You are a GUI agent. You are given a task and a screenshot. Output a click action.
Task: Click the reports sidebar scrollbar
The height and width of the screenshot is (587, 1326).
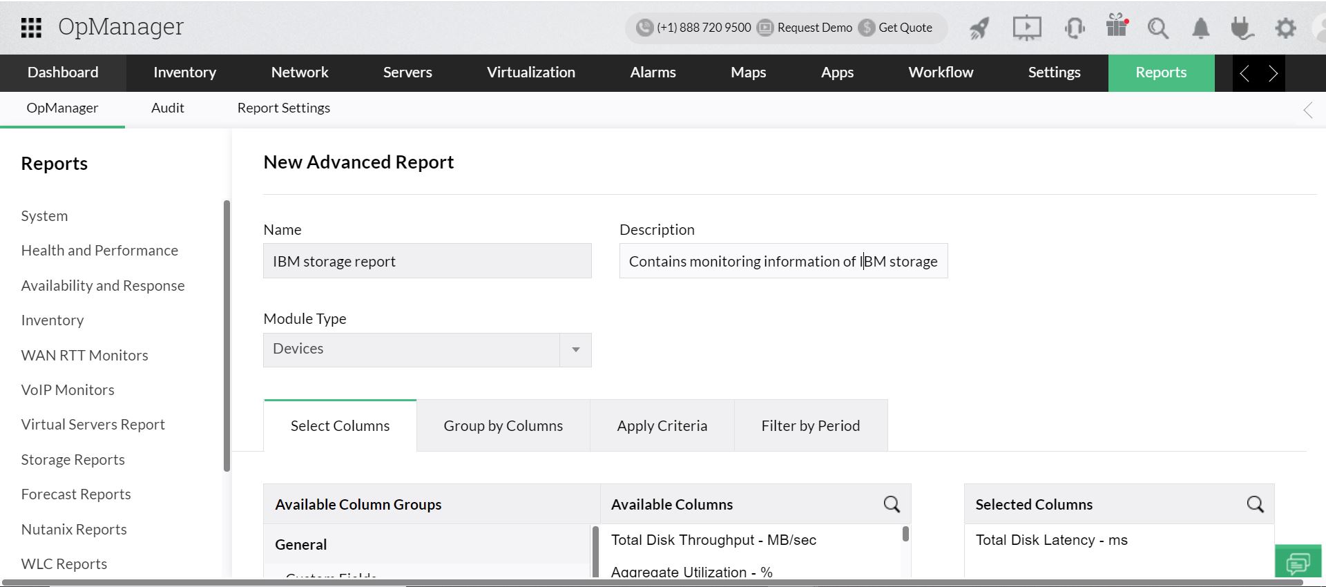pos(227,336)
